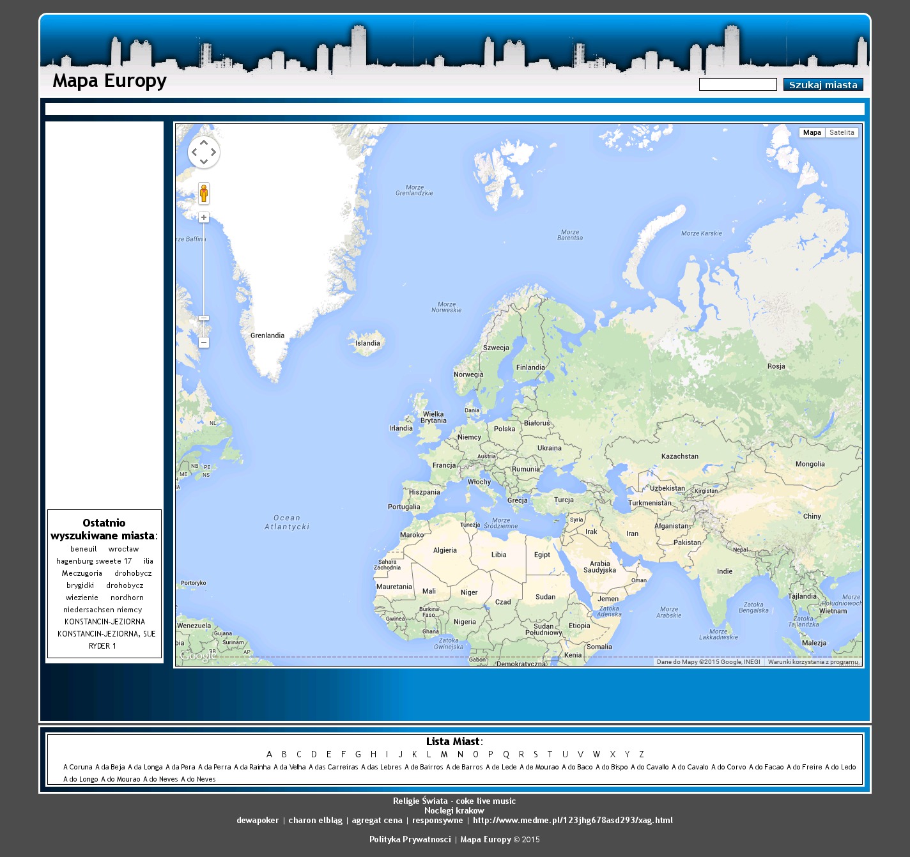Click the pan right arrow on map

[x=213, y=152]
